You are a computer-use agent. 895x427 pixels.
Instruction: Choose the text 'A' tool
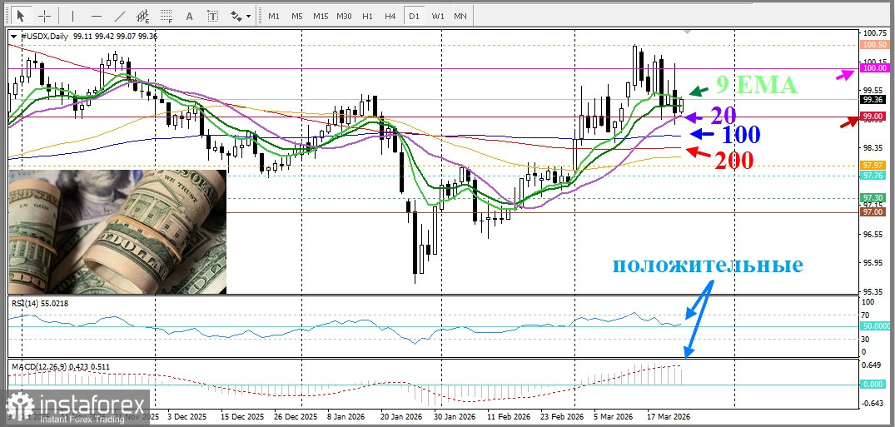click(190, 15)
